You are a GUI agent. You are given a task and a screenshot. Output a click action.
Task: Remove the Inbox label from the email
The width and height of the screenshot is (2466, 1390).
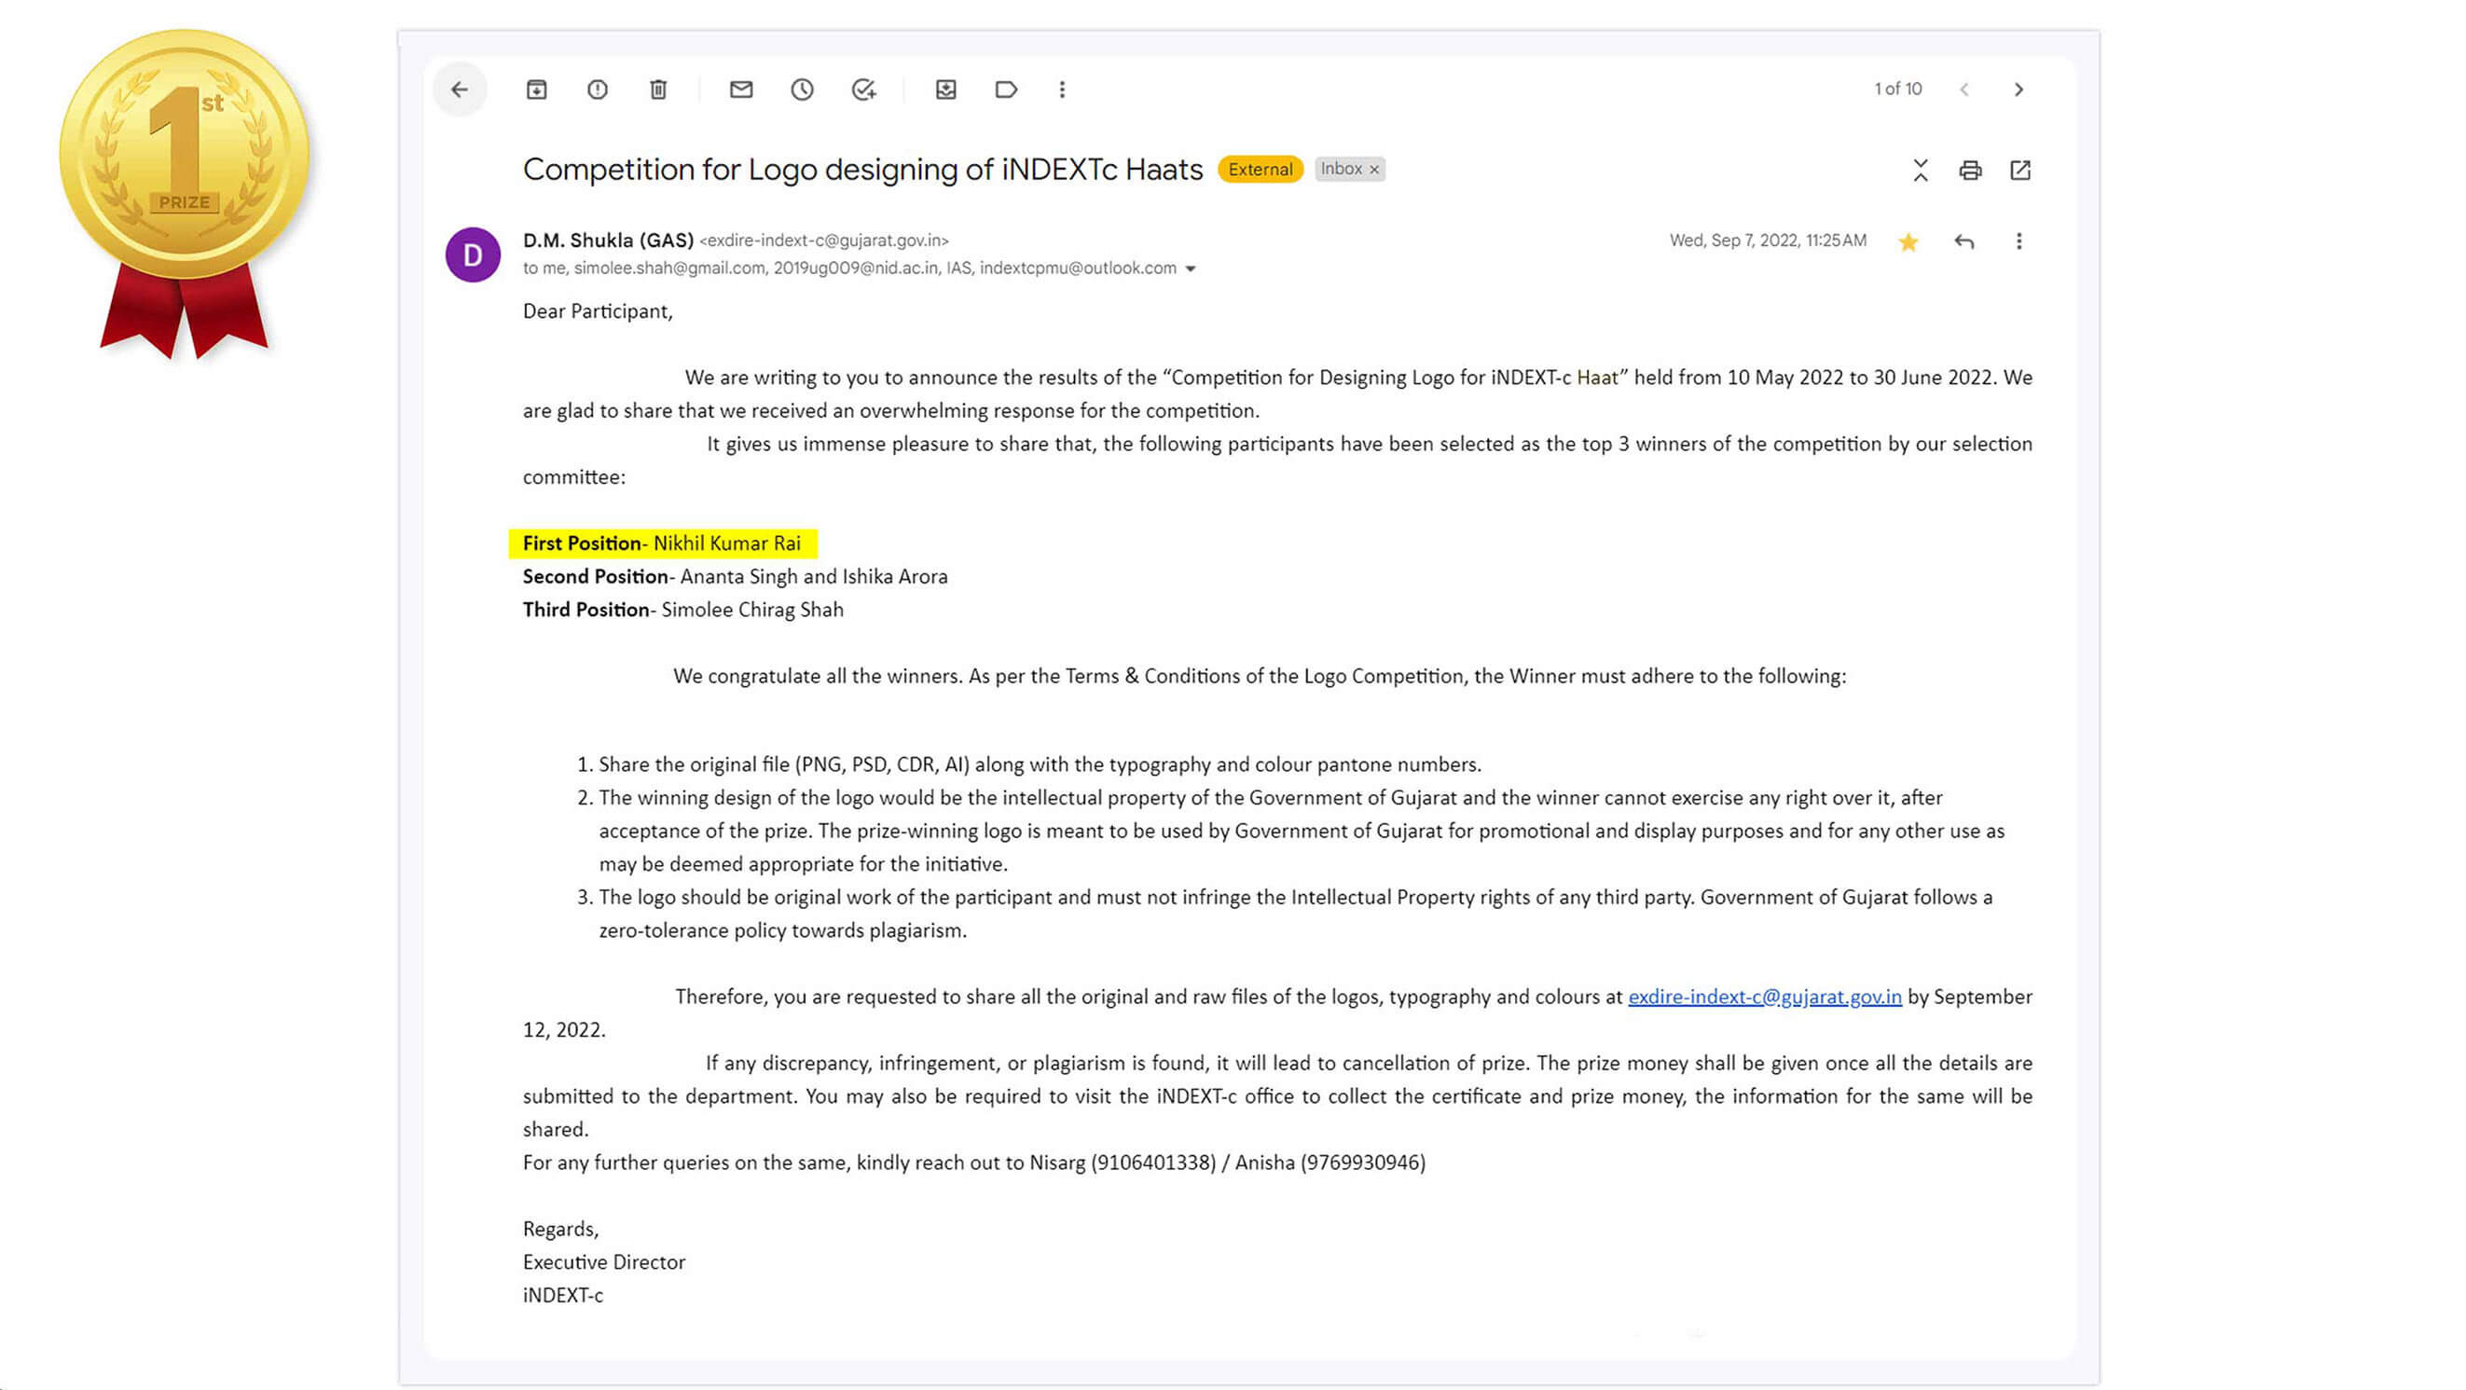(1374, 170)
